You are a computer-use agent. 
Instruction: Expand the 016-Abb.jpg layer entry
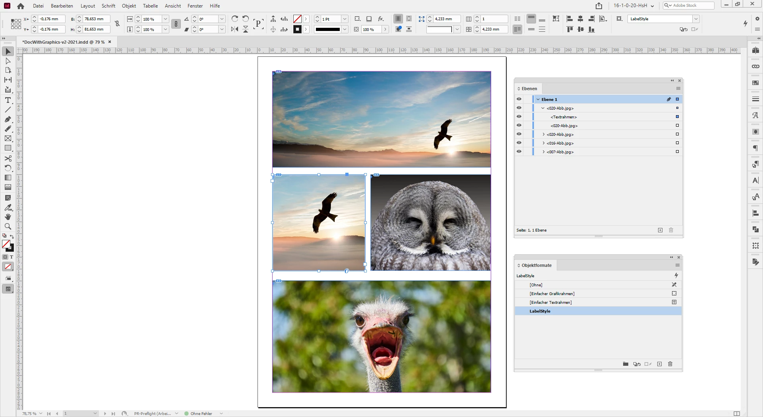point(543,143)
